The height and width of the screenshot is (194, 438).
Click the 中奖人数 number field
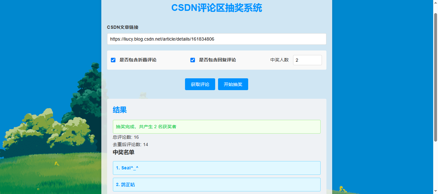coord(307,60)
